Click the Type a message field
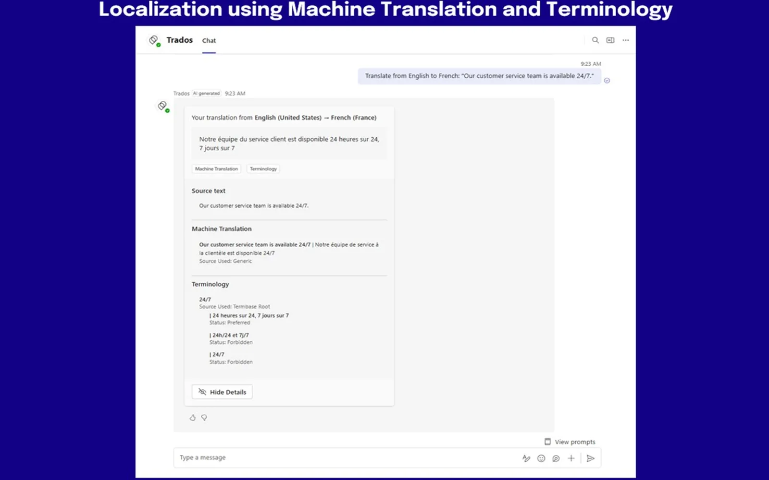This screenshot has height=480, width=769. pos(346,458)
